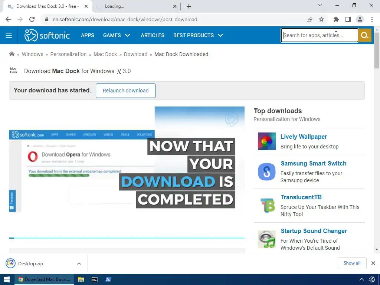Click the Desktop.zip file icon

coord(11,263)
